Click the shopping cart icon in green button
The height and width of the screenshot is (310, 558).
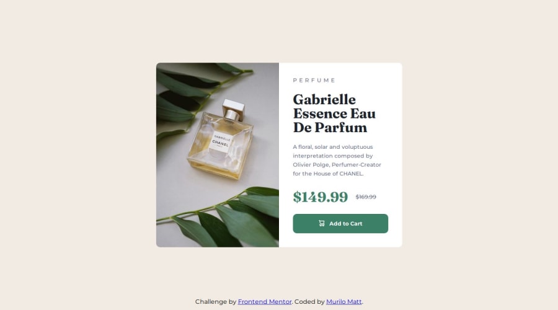click(x=321, y=223)
